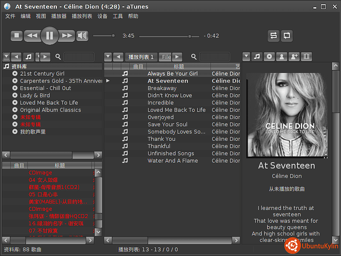This screenshot has height=256, width=341.
Task: Open the 帮助 menu
Action: click(133, 16)
